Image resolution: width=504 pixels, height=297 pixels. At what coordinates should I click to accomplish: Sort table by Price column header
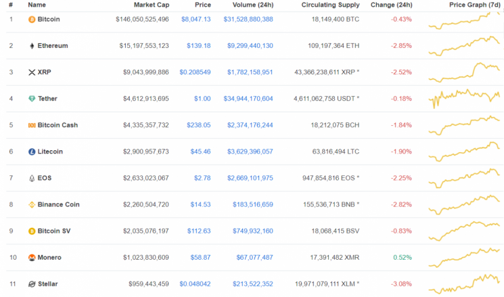point(203,5)
